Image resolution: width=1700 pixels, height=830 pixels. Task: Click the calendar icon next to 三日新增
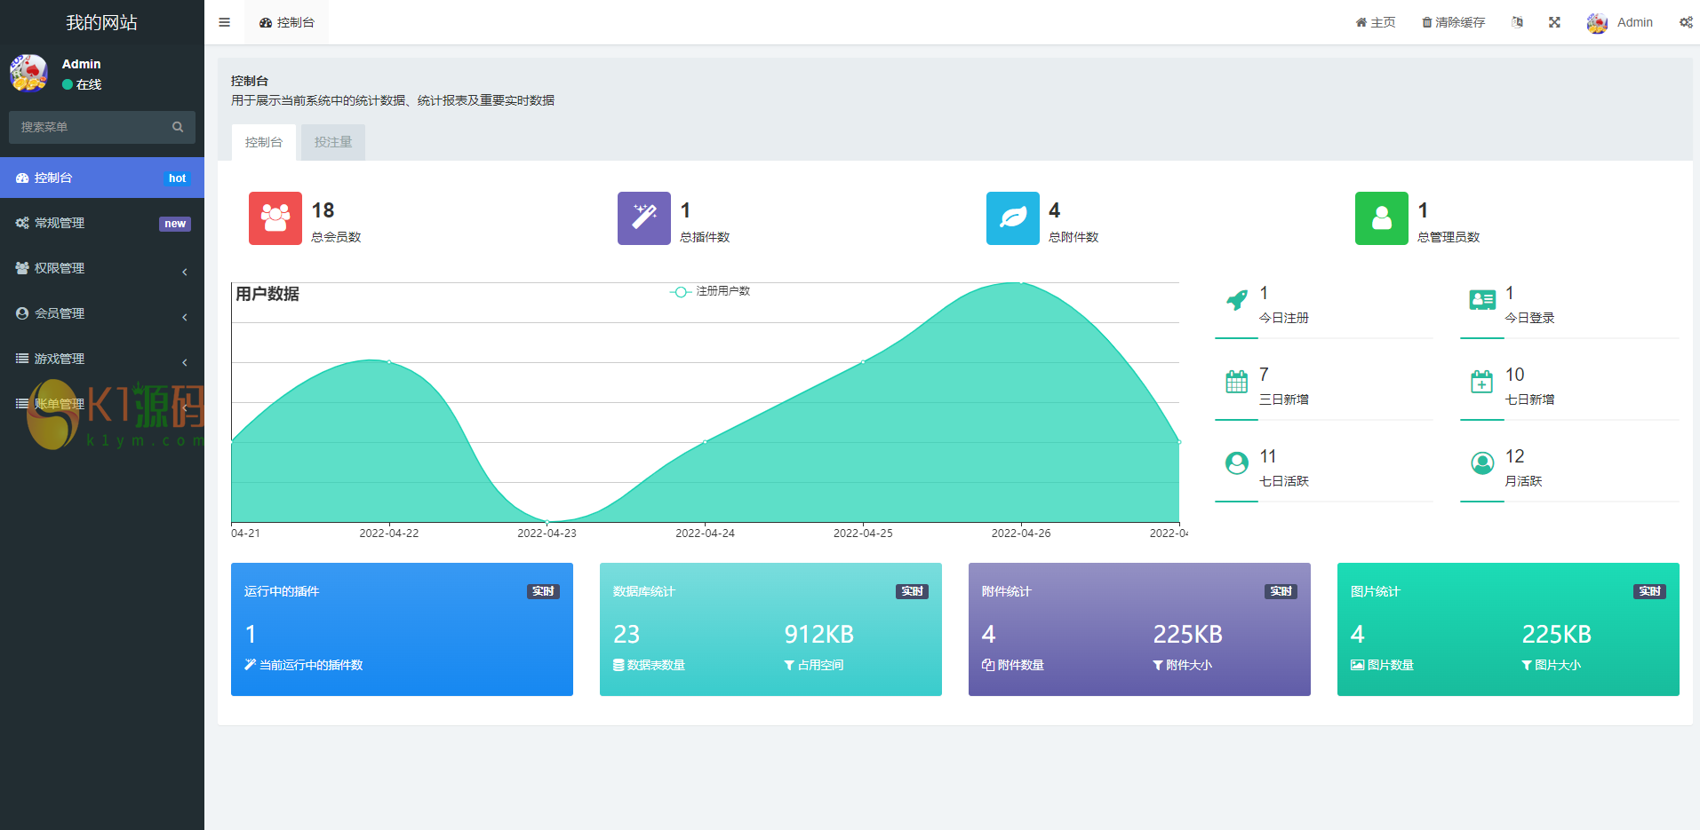1236,382
